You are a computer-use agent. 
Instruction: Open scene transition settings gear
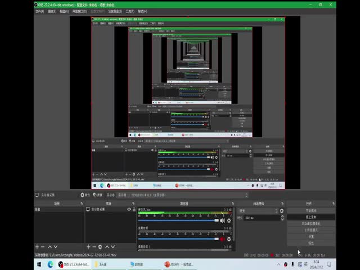click(282, 211)
